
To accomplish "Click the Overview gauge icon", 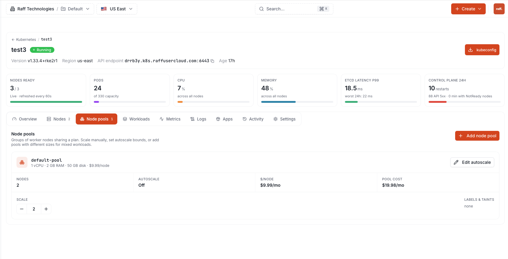I will 14,119.
